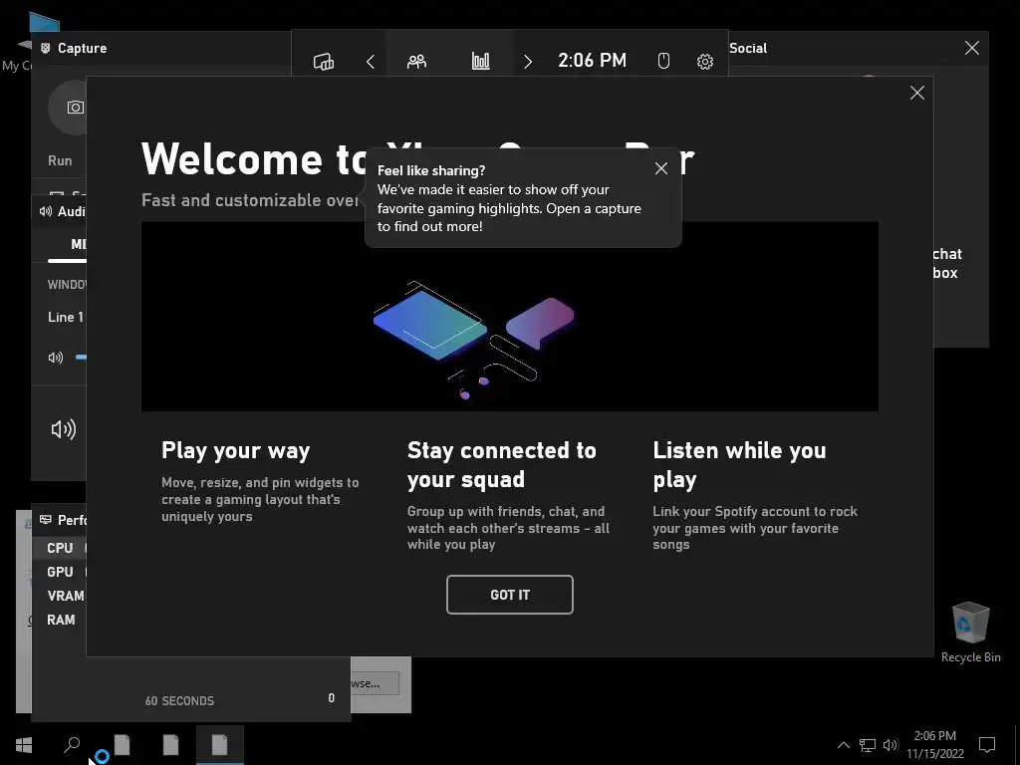The image size is (1020, 765).
Task: Click the left arrow in Game Bar
Action: pos(371,62)
